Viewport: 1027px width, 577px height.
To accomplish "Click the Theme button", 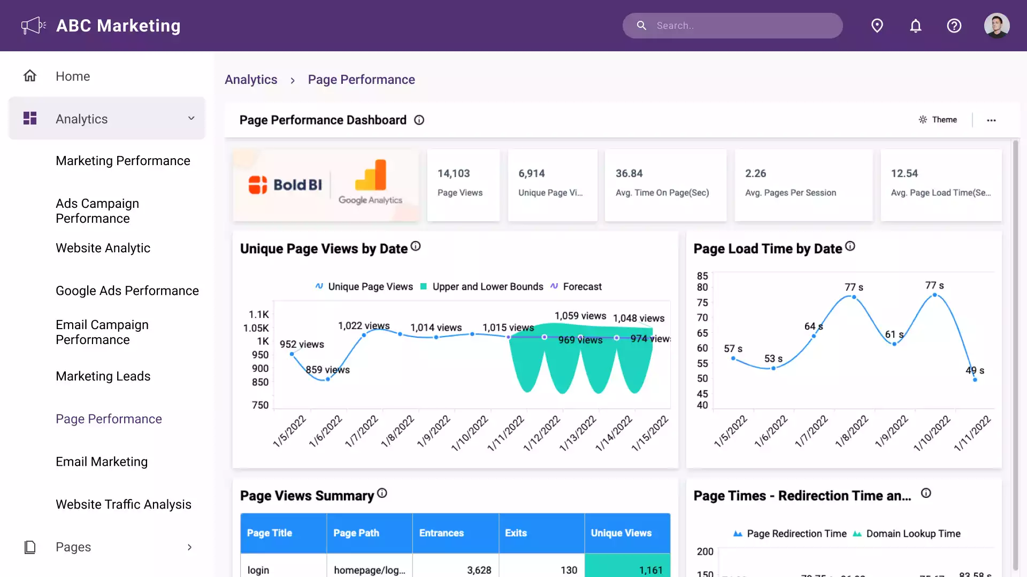I will click(x=938, y=120).
